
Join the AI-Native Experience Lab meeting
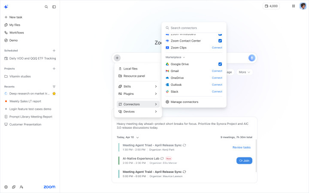coord(244,161)
